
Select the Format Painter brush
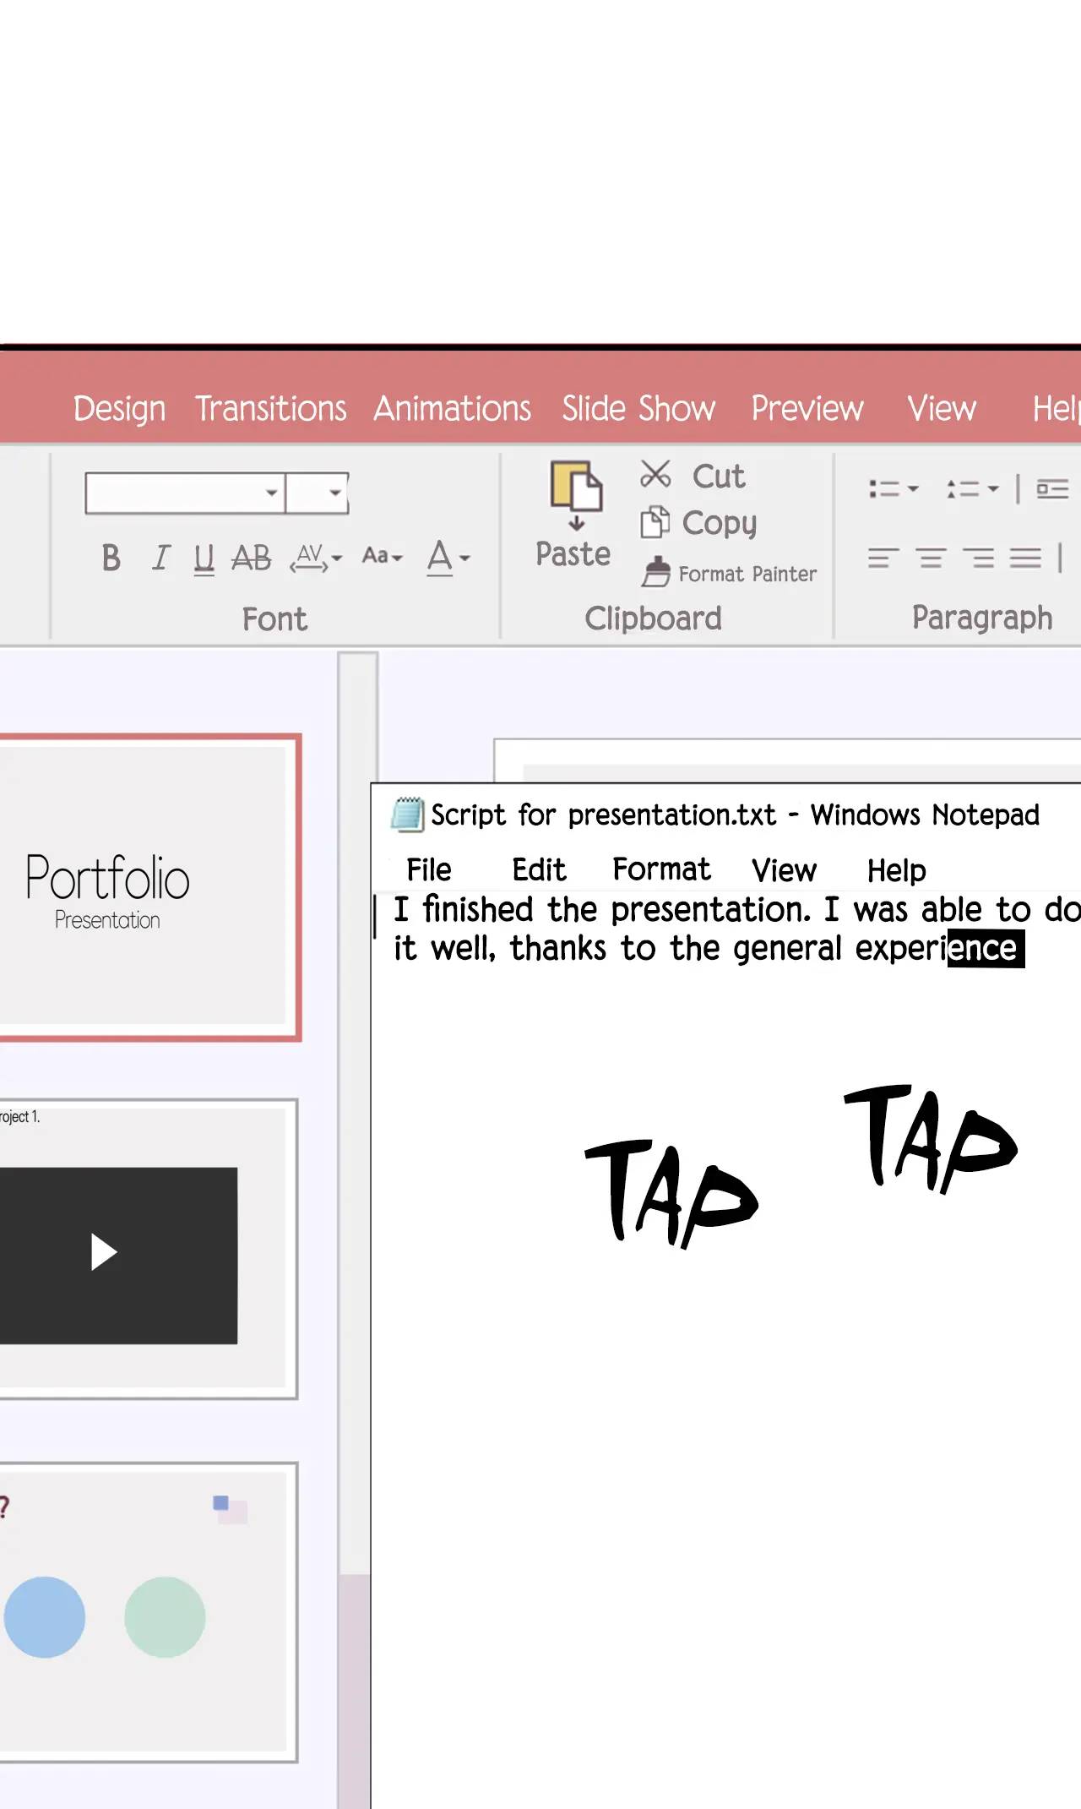click(656, 573)
